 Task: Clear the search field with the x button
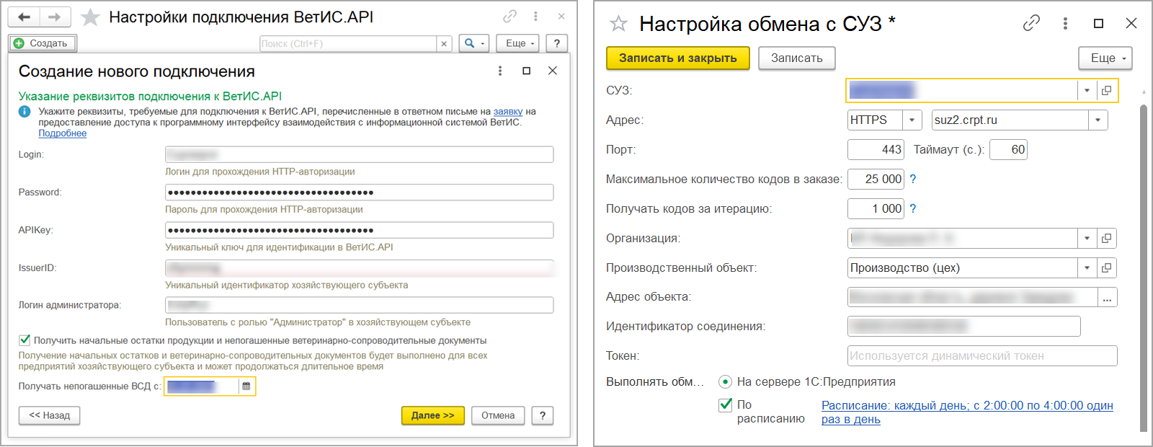[444, 43]
